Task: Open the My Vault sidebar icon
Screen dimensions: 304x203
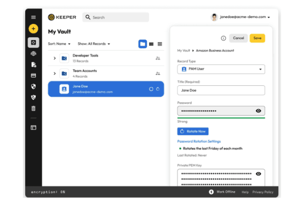Action: tap(33, 42)
